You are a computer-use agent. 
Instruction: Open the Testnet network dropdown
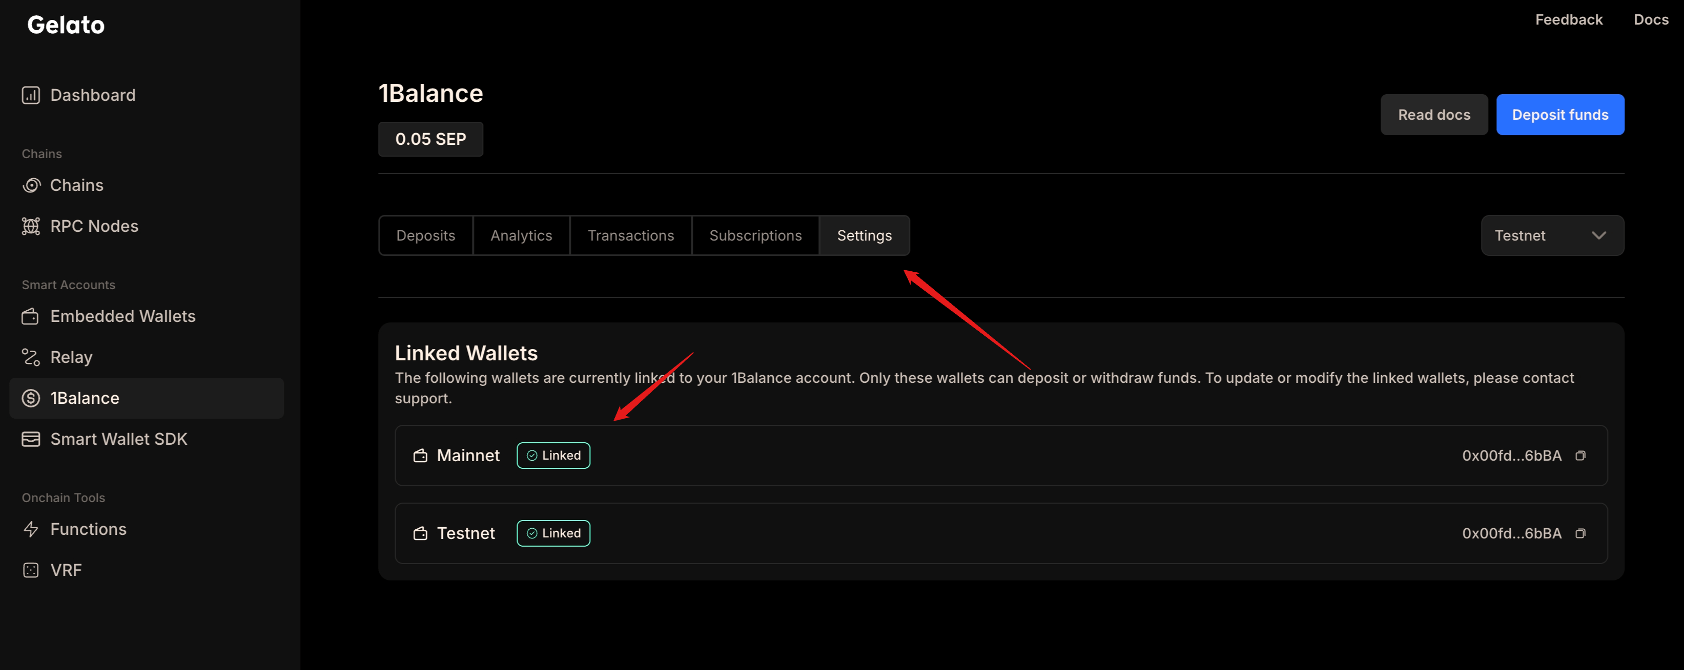pos(1551,236)
